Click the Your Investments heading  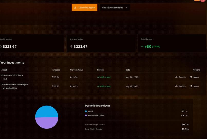tap(12, 63)
